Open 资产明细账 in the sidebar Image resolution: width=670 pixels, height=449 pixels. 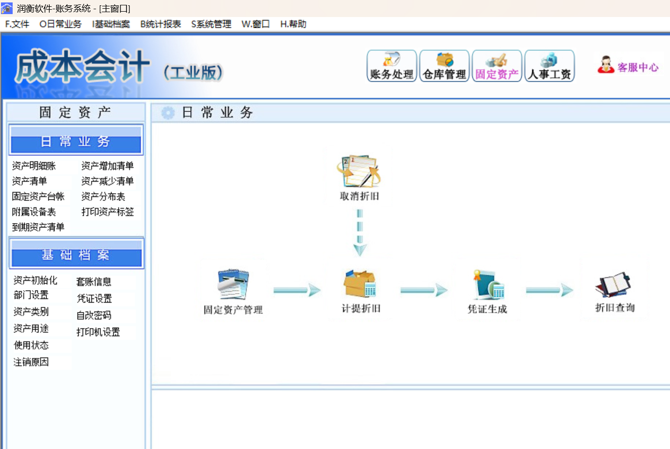pyautogui.click(x=34, y=166)
